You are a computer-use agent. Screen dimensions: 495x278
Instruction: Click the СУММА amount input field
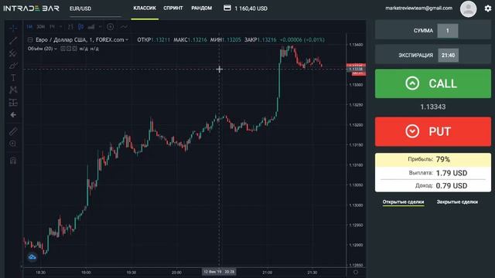[447, 31]
